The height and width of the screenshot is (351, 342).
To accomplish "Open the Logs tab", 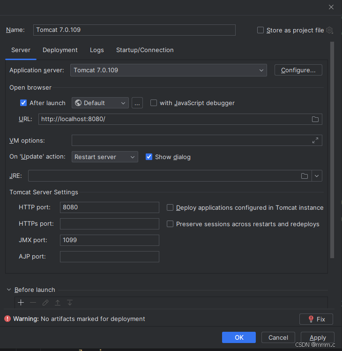I will (x=97, y=50).
